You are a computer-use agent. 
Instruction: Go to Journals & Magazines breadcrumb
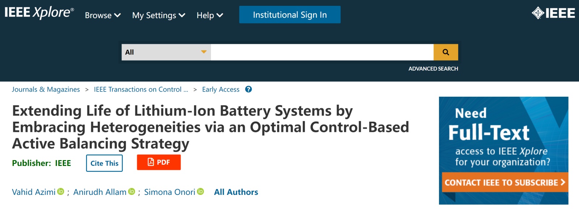pyautogui.click(x=46, y=89)
